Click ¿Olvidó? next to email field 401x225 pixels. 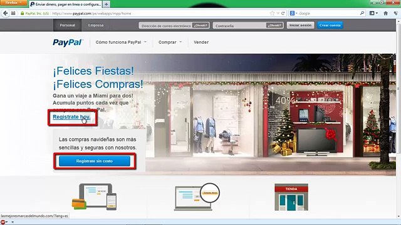(x=200, y=25)
